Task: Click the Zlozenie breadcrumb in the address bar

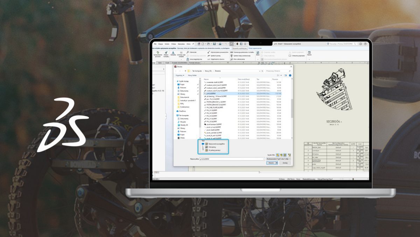Action: (218, 71)
